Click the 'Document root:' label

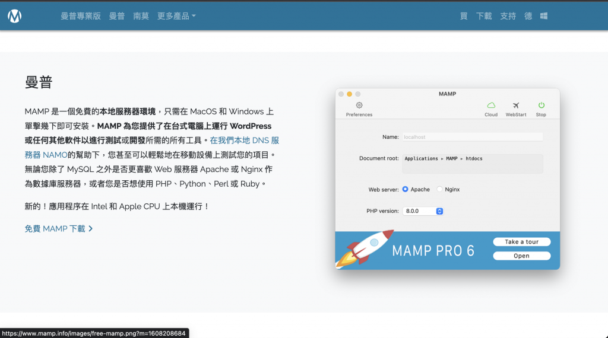(x=379, y=158)
